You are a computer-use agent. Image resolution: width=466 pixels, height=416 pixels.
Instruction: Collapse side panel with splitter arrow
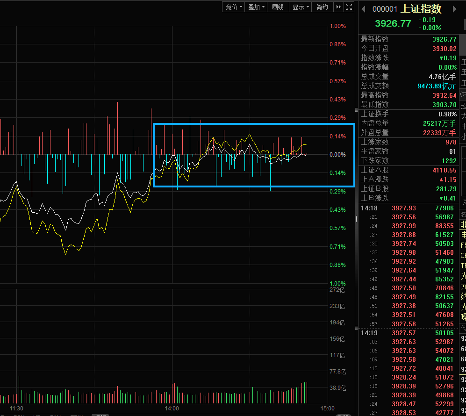coord(357,219)
